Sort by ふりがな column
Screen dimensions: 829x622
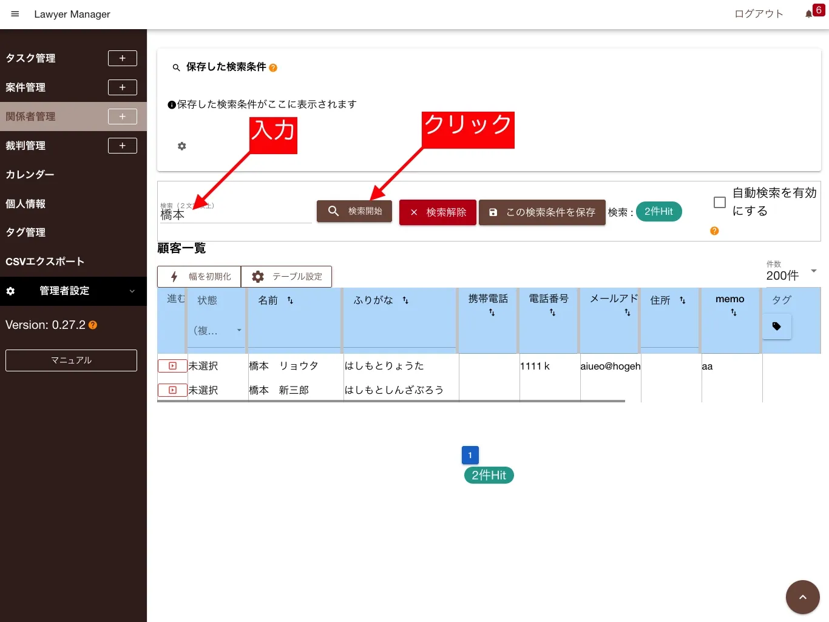pyautogui.click(x=405, y=300)
